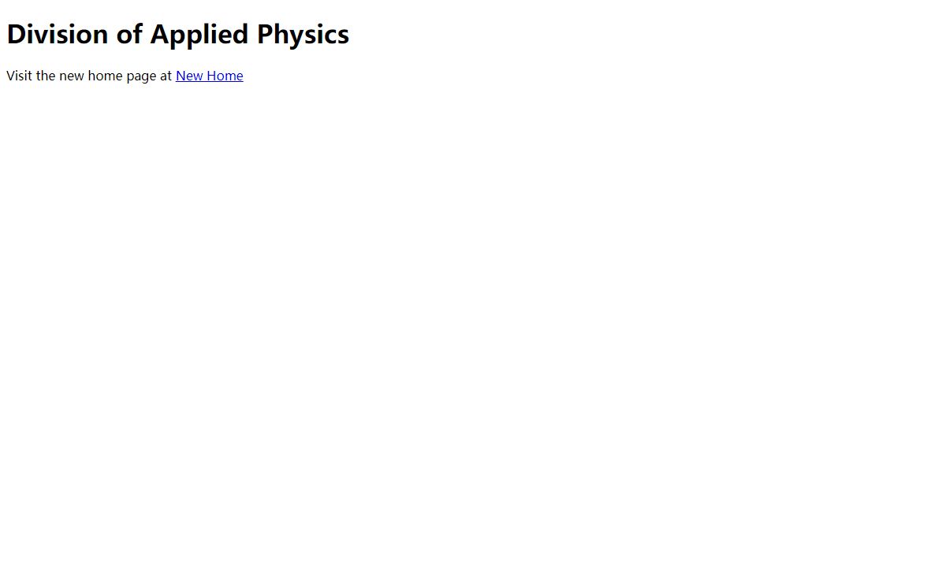This screenshot has width=946, height=583.
Task: Click the empty space right of New Home link
Action: 591,76
